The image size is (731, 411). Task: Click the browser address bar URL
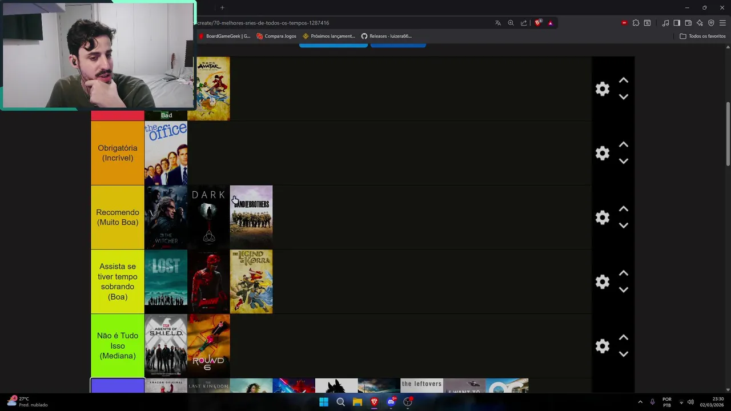[263, 23]
